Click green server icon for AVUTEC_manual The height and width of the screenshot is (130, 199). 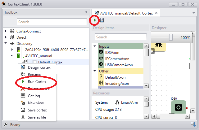tap(18, 56)
